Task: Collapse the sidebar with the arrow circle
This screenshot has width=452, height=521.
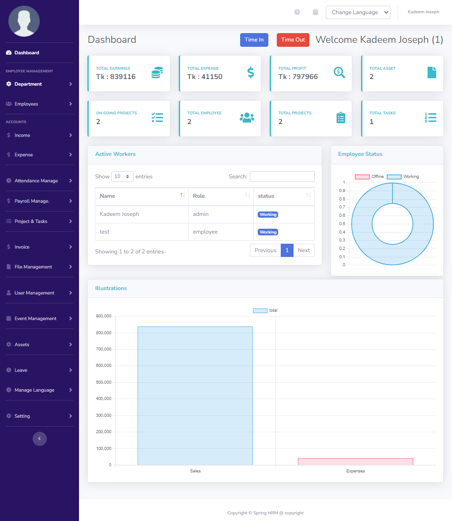Action: tap(39, 438)
